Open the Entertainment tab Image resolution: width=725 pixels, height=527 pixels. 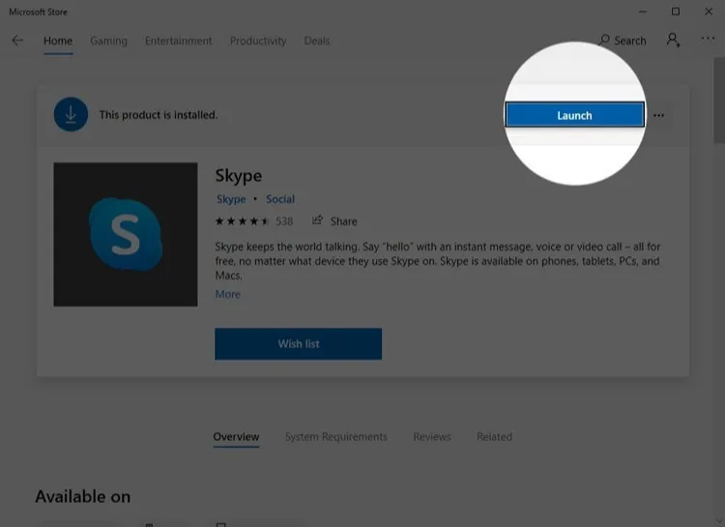point(179,42)
